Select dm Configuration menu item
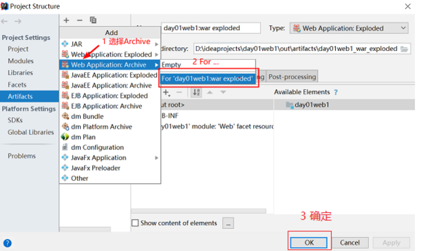Image resolution: width=425 pixels, height=251 pixels. coord(110,147)
